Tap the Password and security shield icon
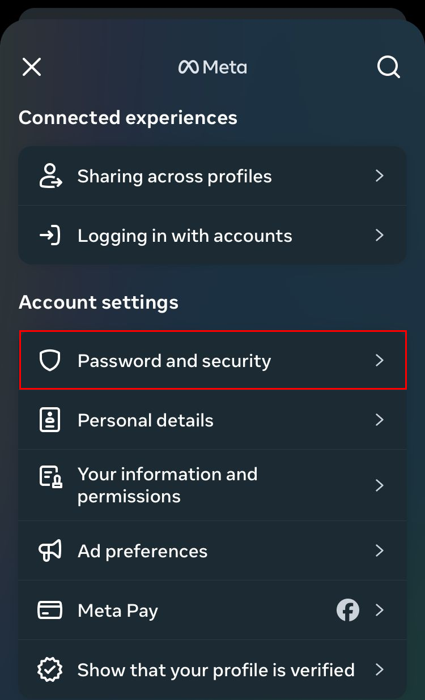The width and height of the screenshot is (425, 700). pos(50,361)
